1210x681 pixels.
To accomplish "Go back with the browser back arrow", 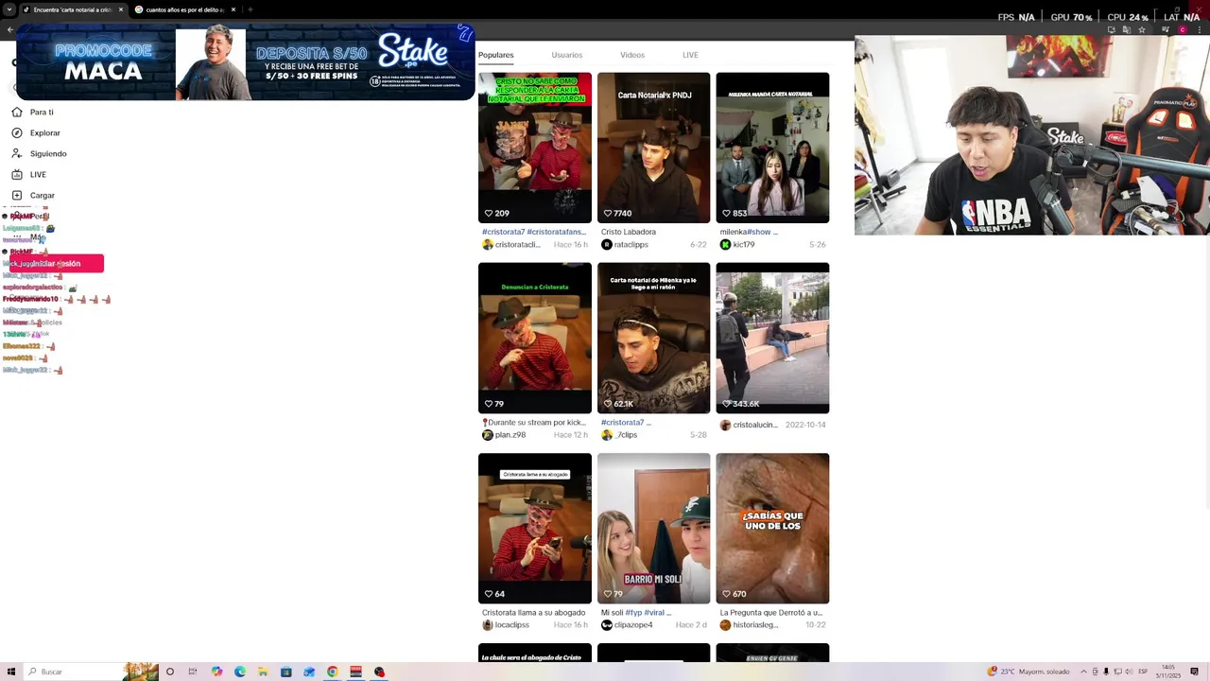I will coord(9,29).
